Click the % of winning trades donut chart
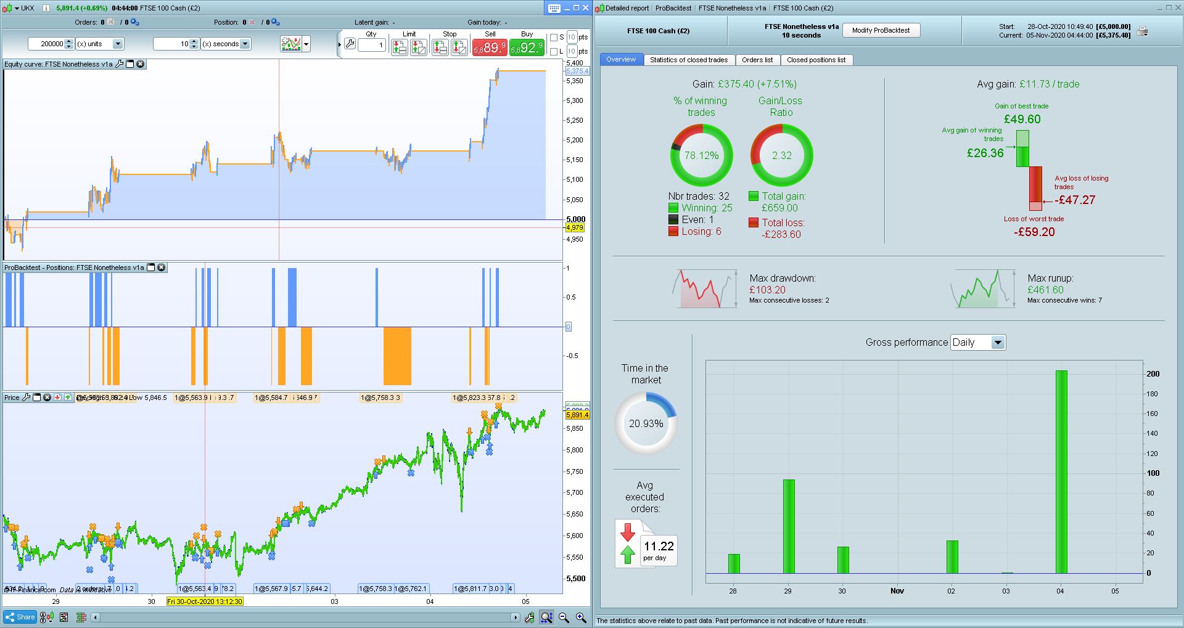Image resolution: width=1184 pixels, height=628 pixels. [x=702, y=155]
